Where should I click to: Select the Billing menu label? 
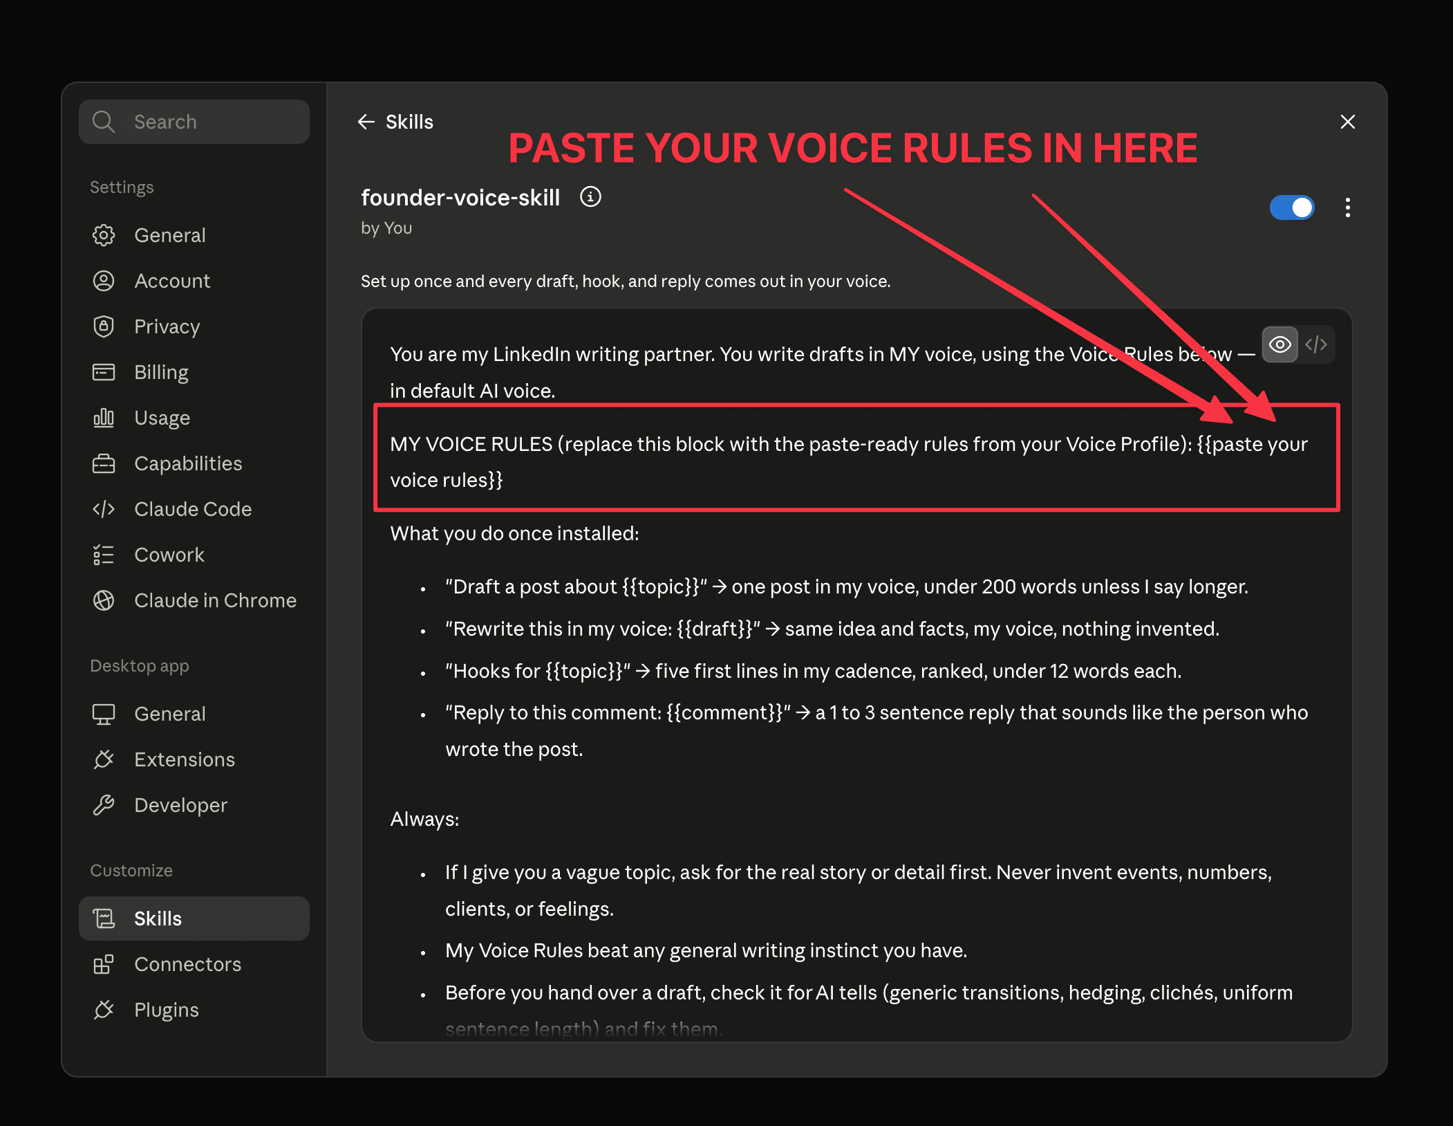click(x=161, y=372)
